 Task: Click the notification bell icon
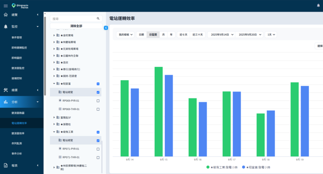[318, 6]
